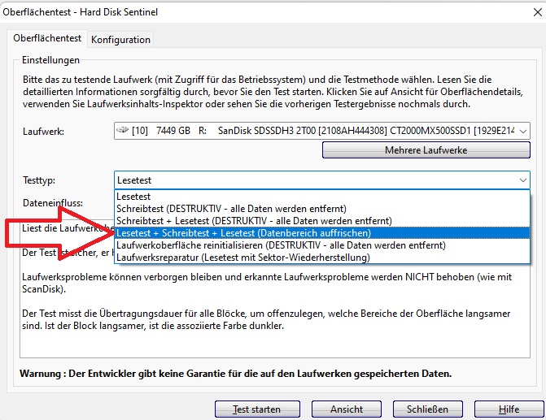Click the paragraph about Übertragungsdauer für alle Blöcke
546x420 pixels.
[x=266, y=319]
